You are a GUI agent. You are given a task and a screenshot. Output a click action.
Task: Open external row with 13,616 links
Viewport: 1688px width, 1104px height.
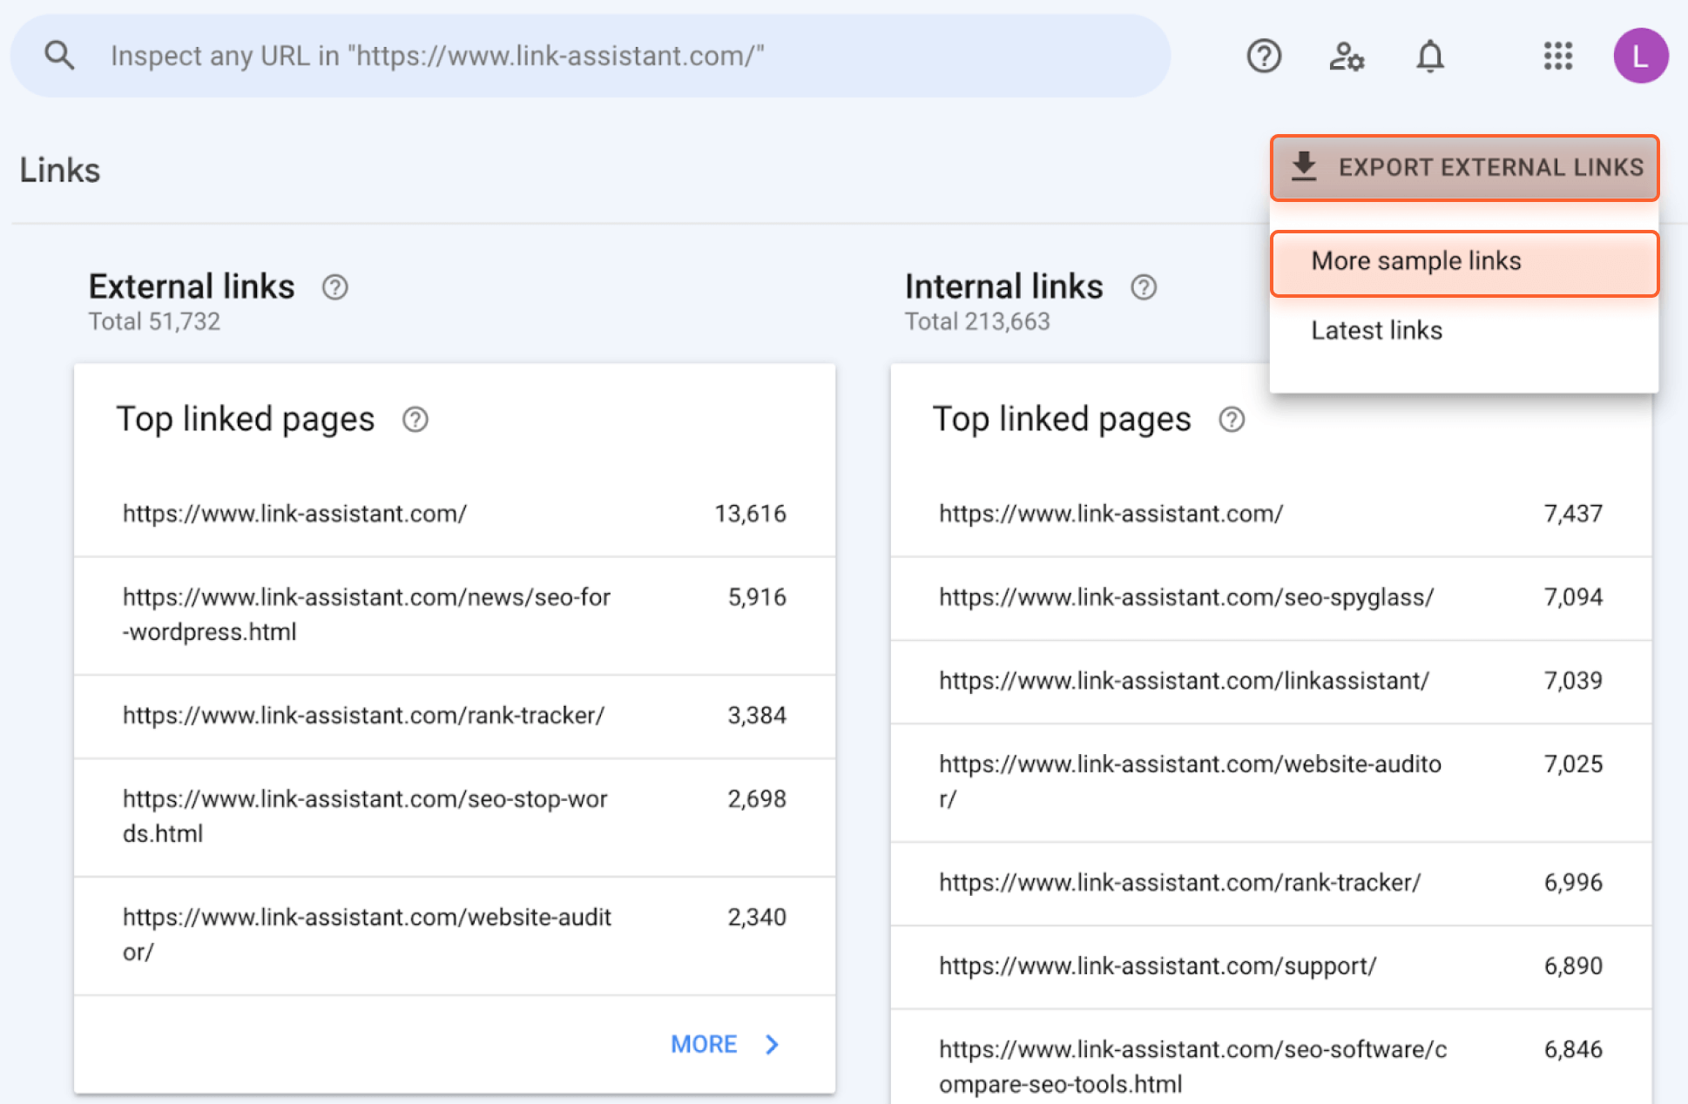(x=455, y=515)
